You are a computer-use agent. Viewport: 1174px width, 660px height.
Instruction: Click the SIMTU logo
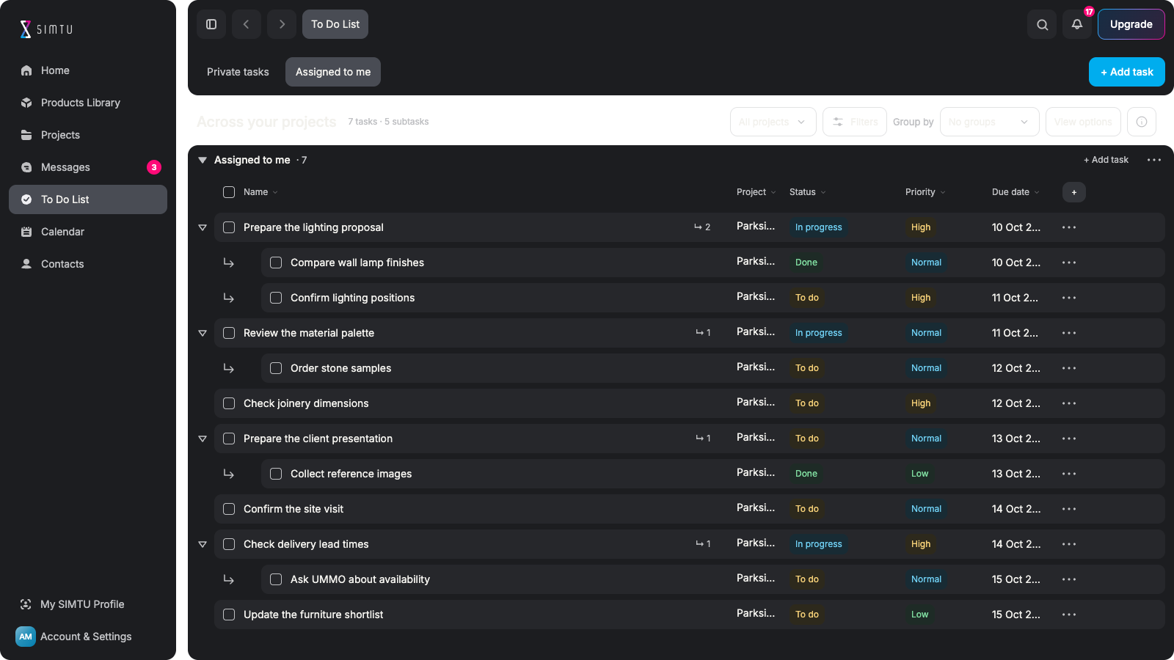click(x=46, y=29)
